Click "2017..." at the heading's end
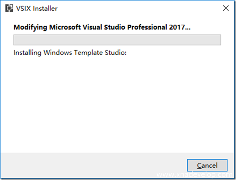Image resolution: width=236 pixels, height=180 pixels. pyautogui.click(x=181, y=27)
